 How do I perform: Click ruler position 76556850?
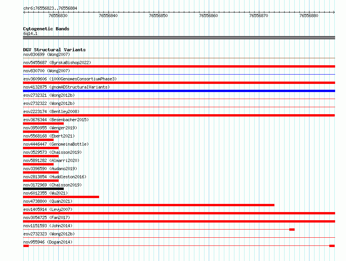159,16
